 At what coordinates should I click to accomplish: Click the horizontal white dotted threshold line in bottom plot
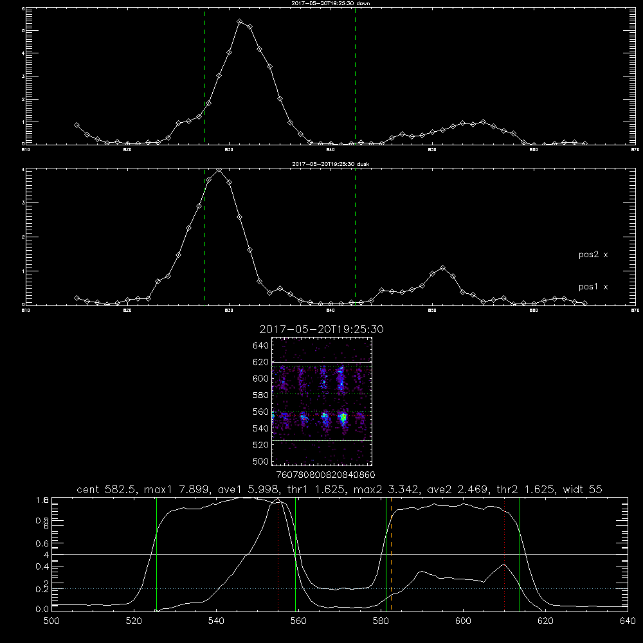point(340,588)
